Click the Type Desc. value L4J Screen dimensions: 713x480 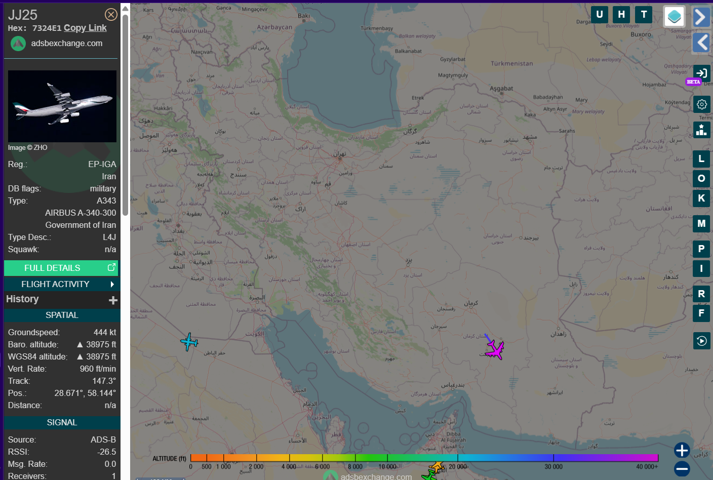[x=109, y=237]
